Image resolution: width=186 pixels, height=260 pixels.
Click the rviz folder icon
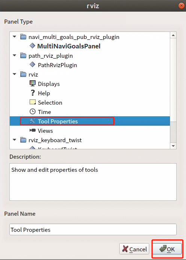point(23,74)
